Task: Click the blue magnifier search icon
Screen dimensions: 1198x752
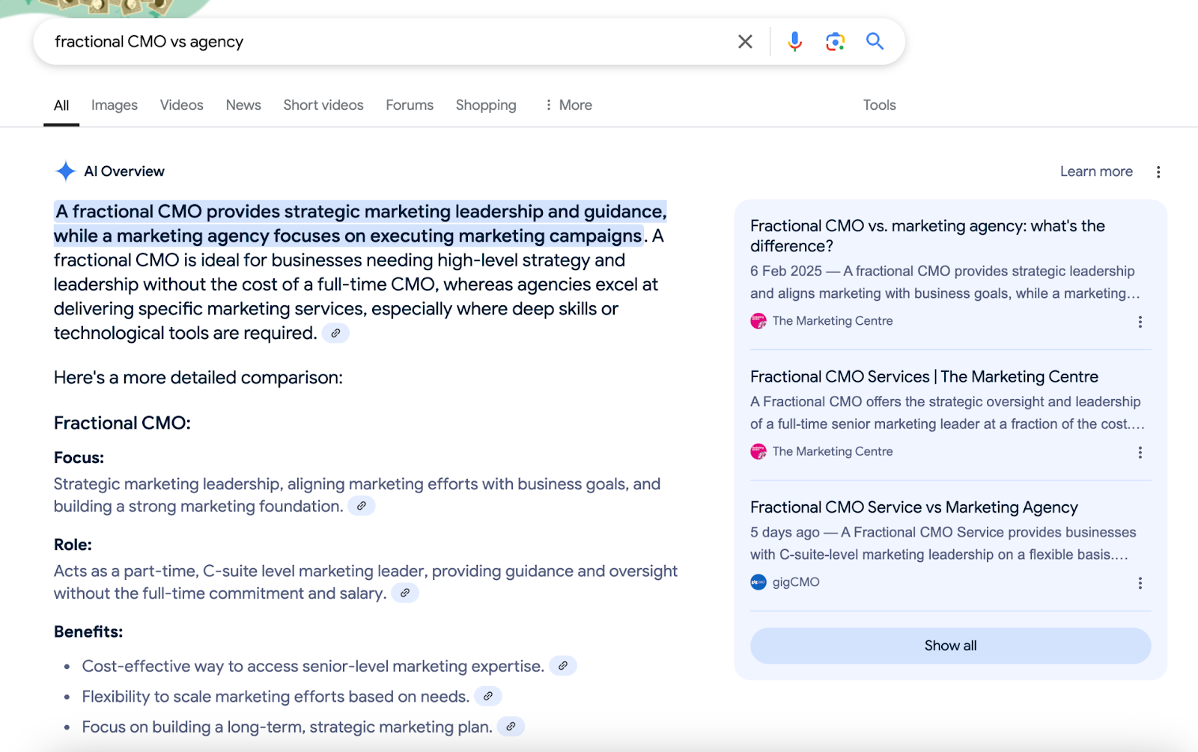Action: point(875,41)
